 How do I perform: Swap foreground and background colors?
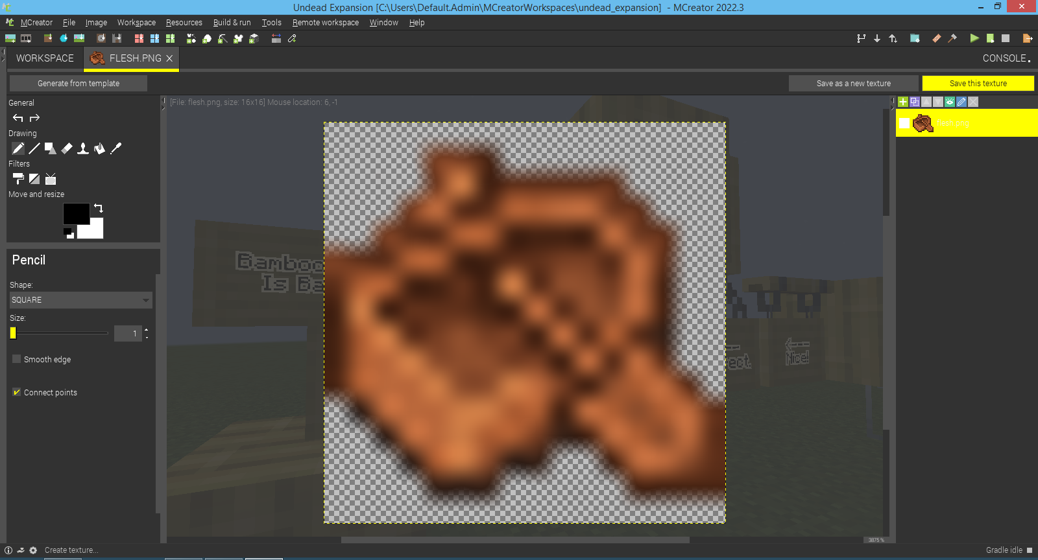pyautogui.click(x=99, y=208)
